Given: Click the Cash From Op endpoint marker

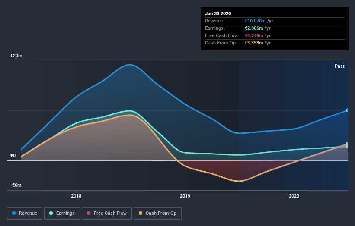Looking at the screenshot, I should click(348, 144).
